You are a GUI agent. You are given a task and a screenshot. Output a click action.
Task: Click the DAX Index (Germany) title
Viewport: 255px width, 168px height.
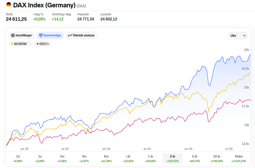[x=44, y=6]
